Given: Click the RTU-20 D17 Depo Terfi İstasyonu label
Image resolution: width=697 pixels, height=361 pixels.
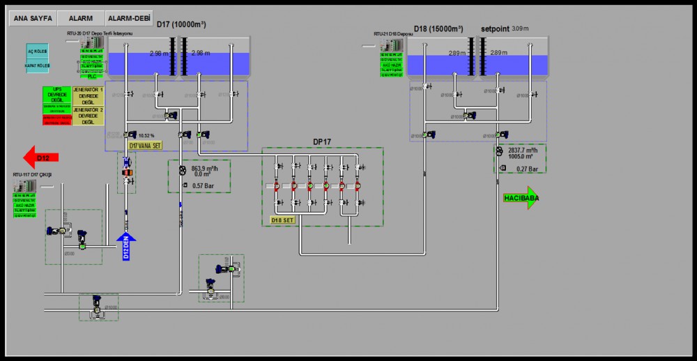Looking at the screenshot, I should click(100, 33).
